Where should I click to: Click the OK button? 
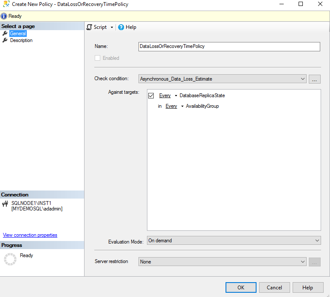241,287
